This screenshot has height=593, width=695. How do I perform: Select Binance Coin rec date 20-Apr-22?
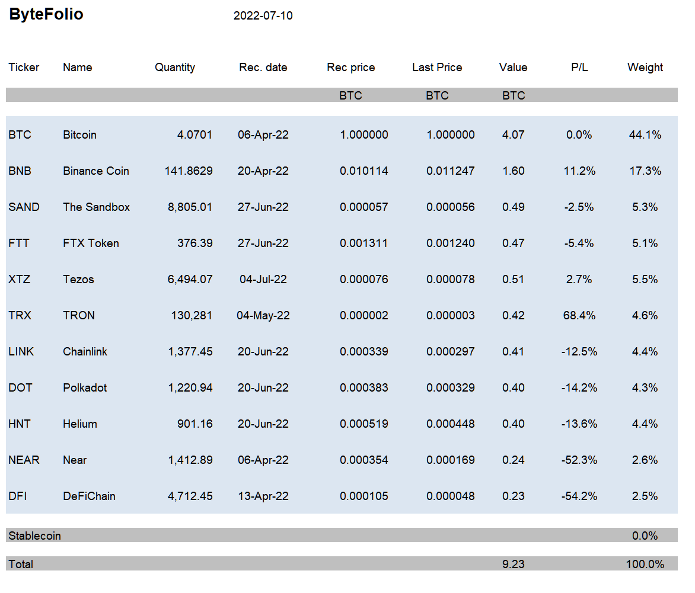[263, 171]
